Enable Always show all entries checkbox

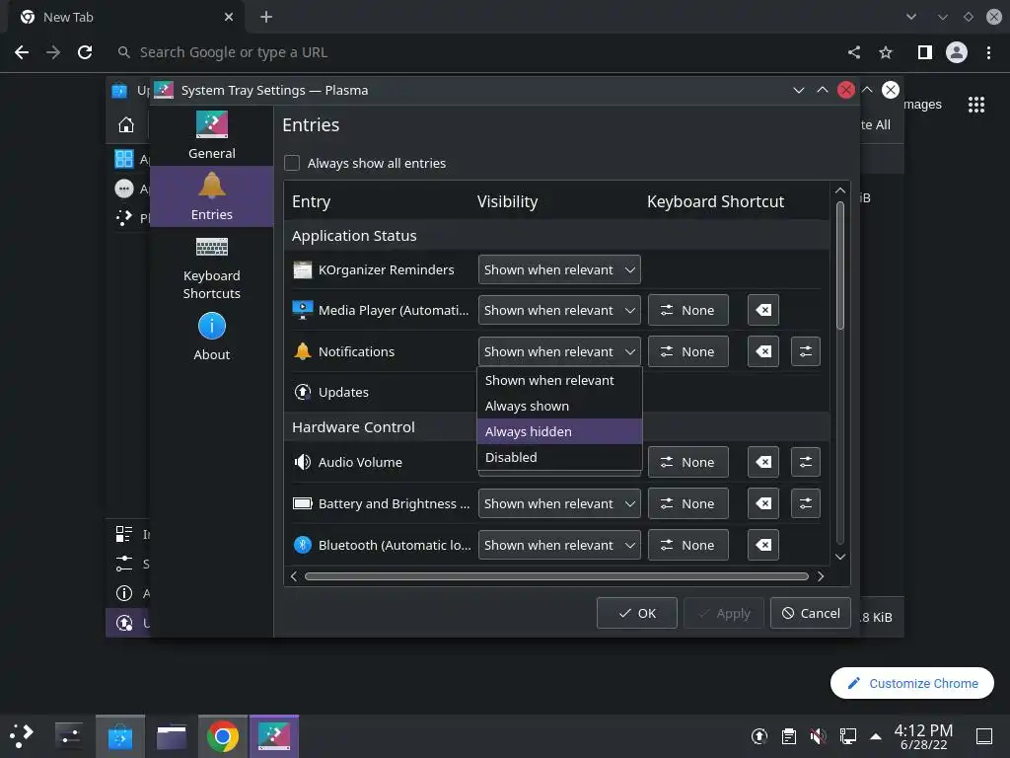tap(292, 163)
